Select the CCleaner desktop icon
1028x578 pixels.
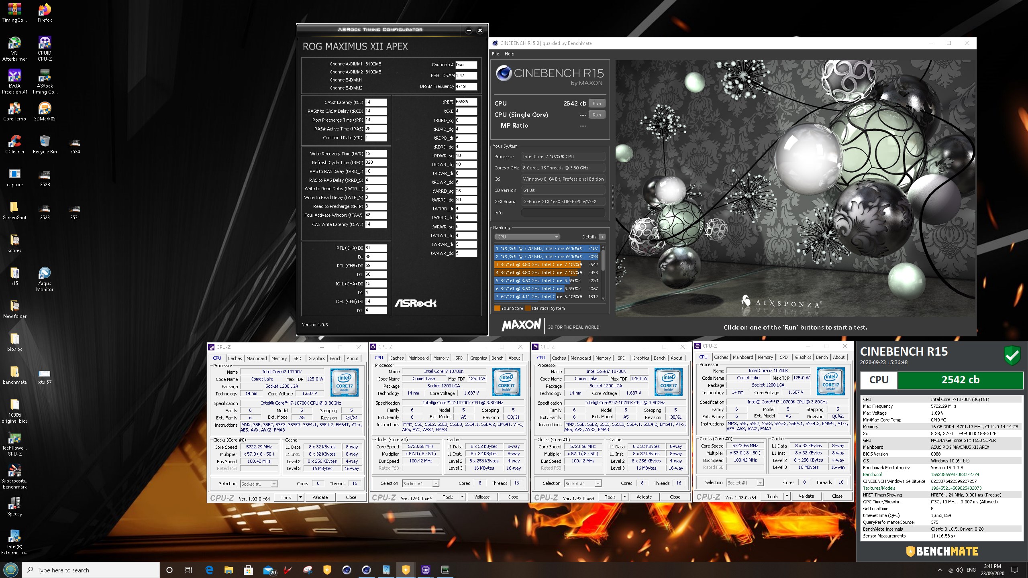(x=14, y=144)
